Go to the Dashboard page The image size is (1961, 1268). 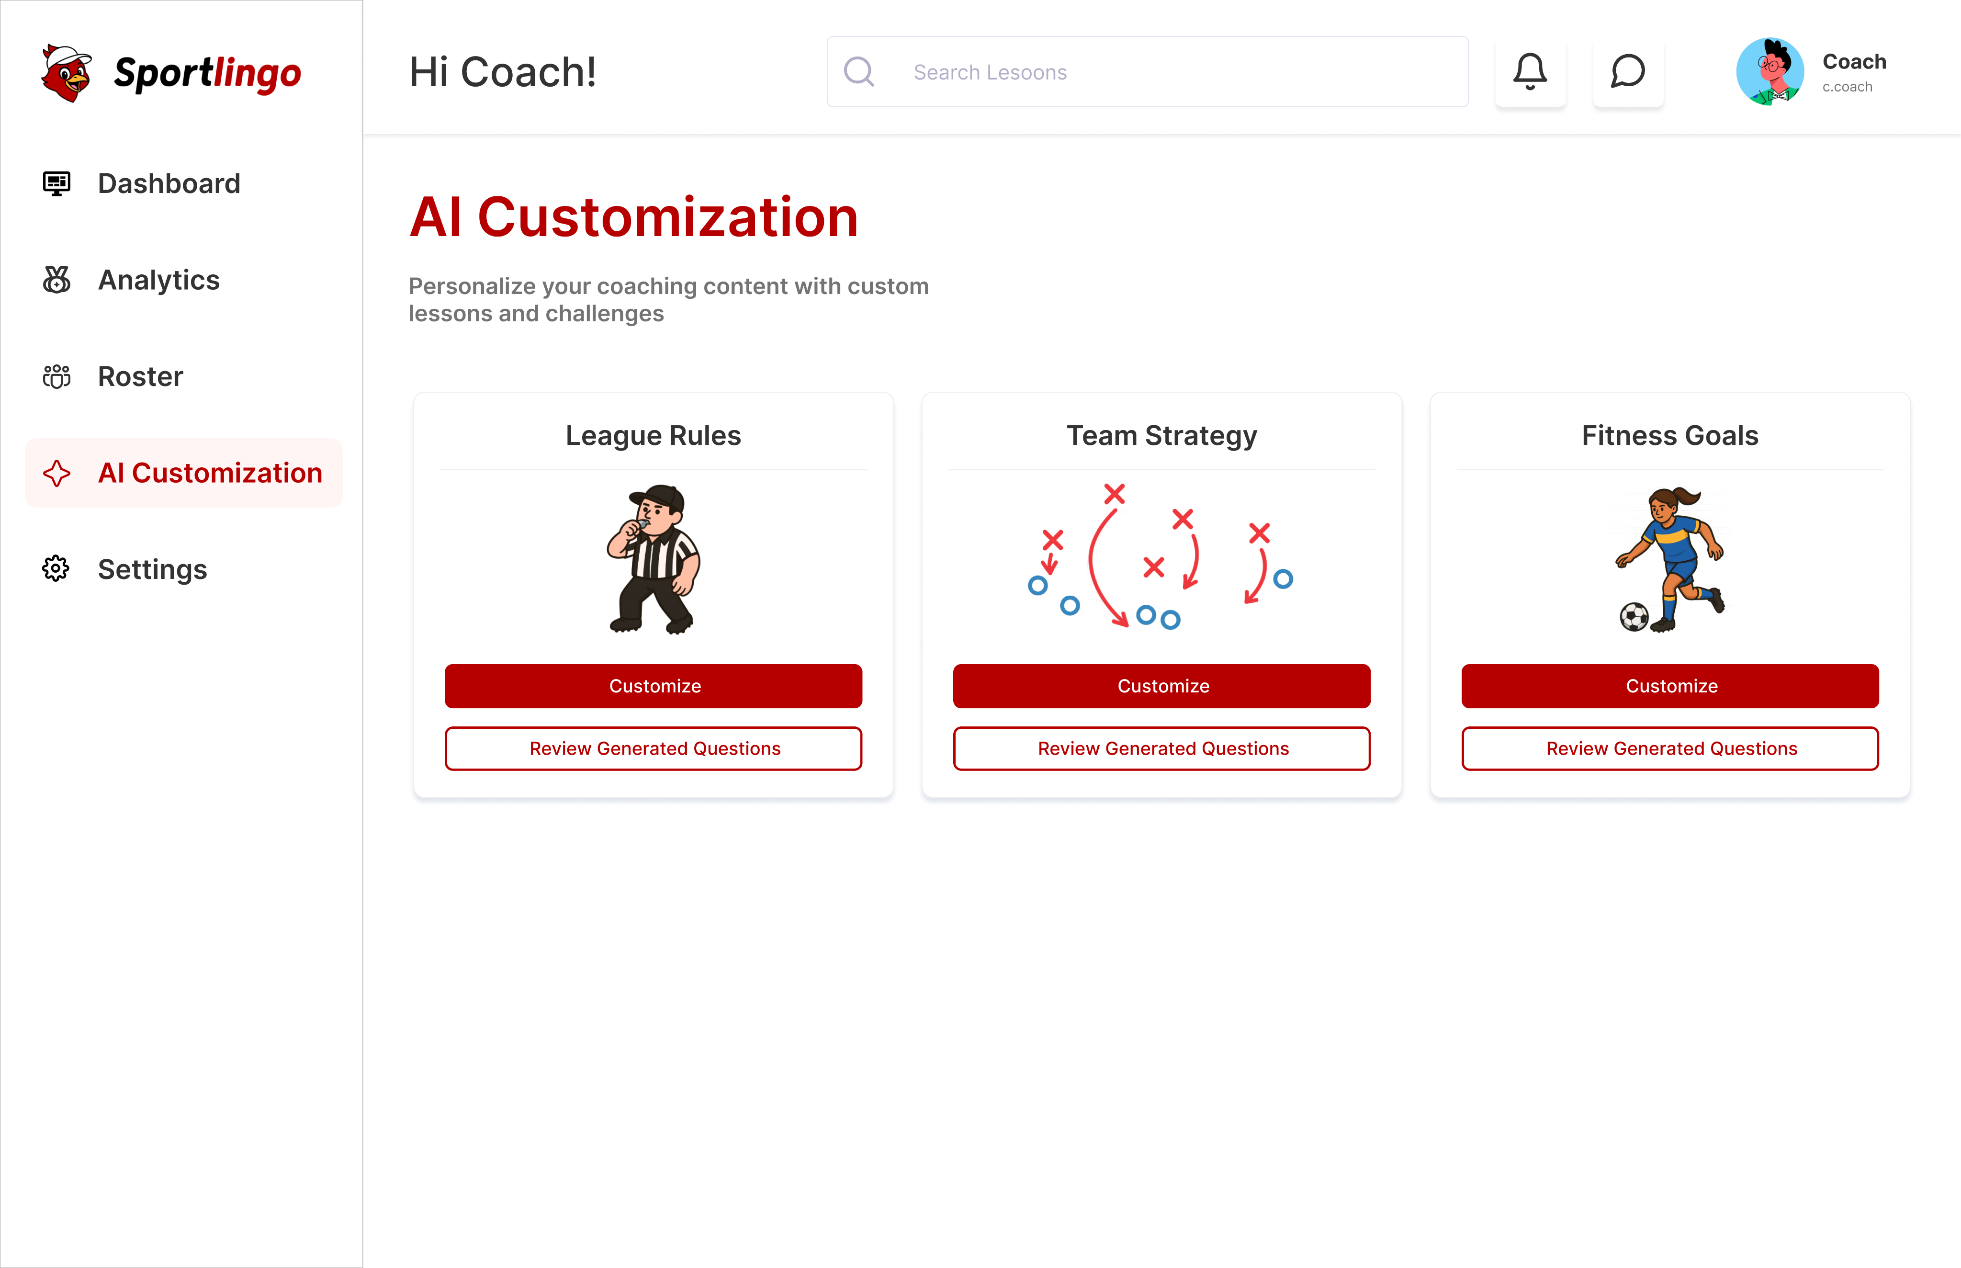(169, 183)
